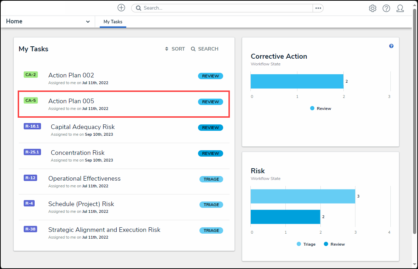Click the vertical scrollbar on the right
This screenshot has height=269, width=418.
414,120
